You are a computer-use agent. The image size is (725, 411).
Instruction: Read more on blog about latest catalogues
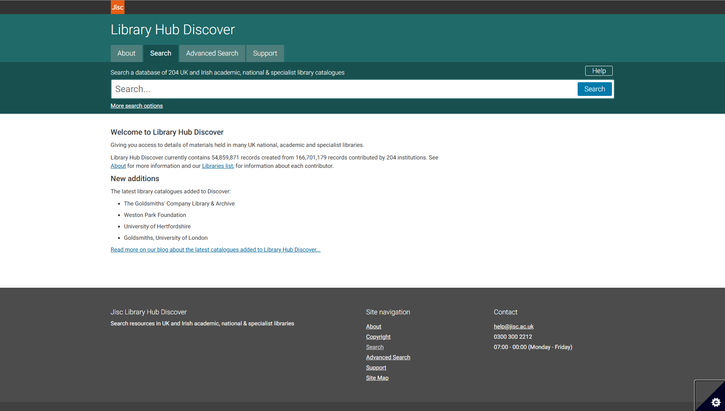215,250
